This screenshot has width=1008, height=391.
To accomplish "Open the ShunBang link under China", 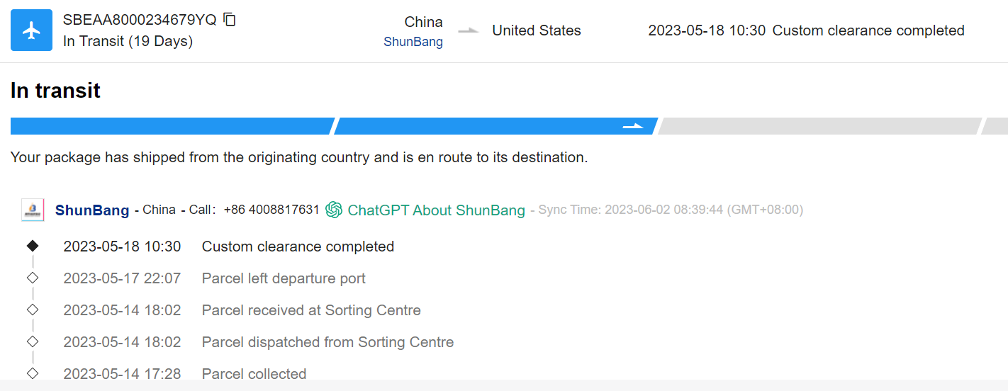I will click(413, 42).
